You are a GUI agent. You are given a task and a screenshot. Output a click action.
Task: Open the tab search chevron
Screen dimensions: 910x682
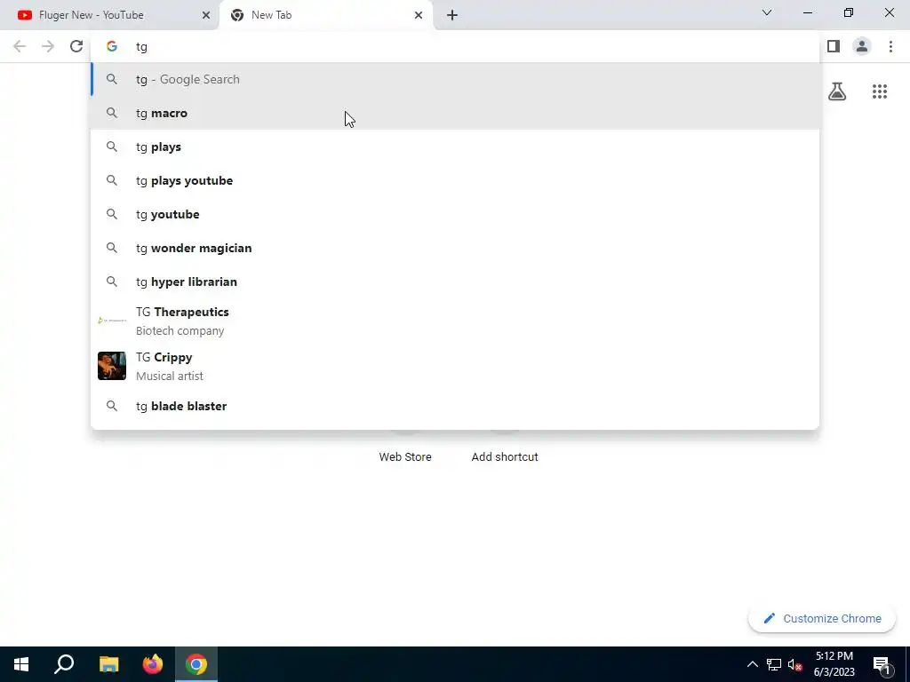coord(767,12)
